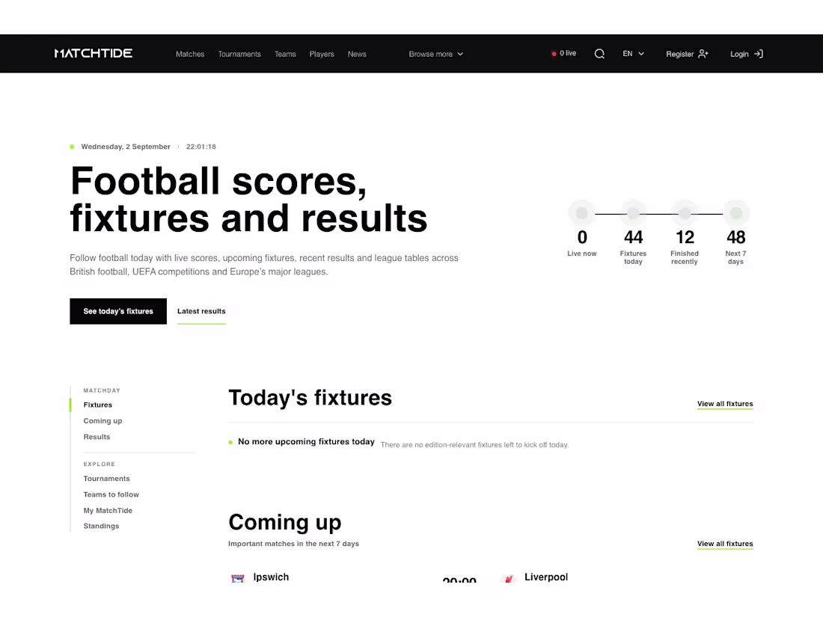Open the search magnifier icon
The width and height of the screenshot is (823, 617).
coord(599,54)
